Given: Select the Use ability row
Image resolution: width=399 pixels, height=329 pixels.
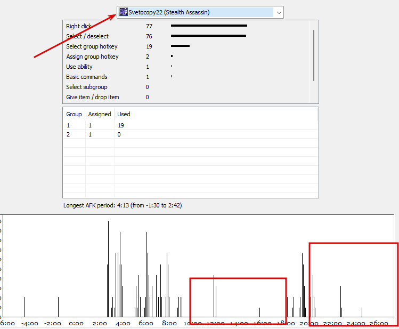Looking at the screenshot, I should point(186,67).
